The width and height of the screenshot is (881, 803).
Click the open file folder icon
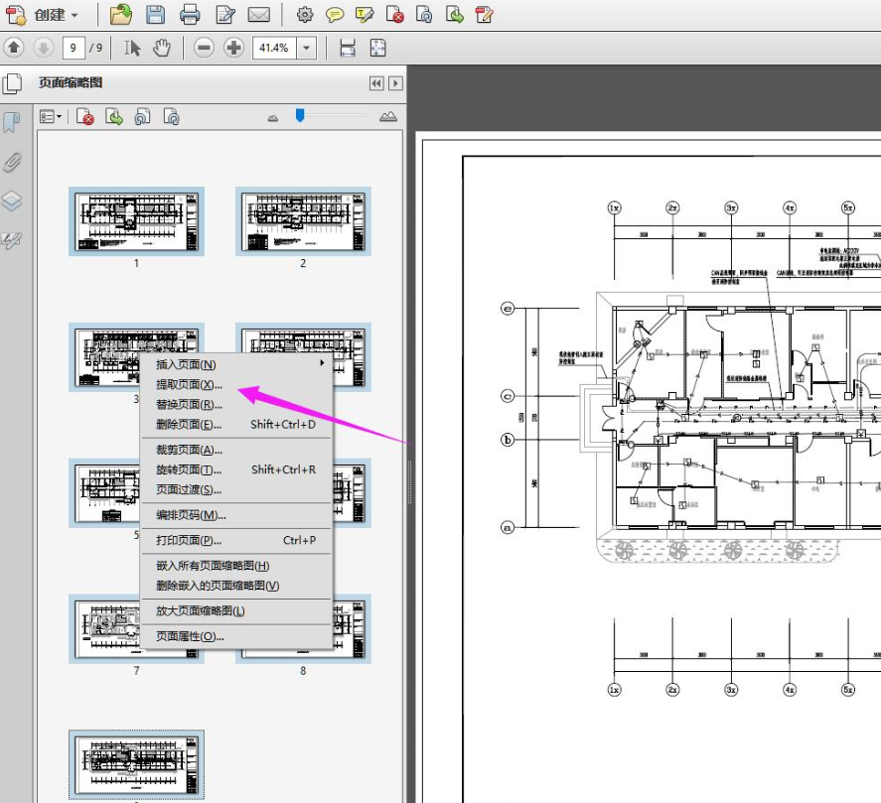pyautogui.click(x=121, y=15)
